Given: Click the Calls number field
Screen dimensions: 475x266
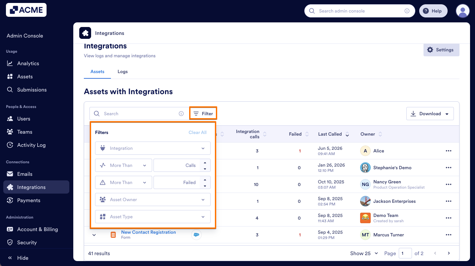Looking at the screenshot, I should [177, 165].
